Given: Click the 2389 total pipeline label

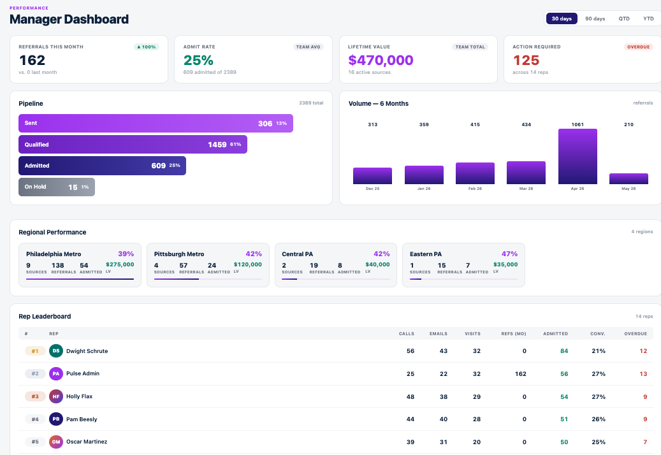Looking at the screenshot, I should tap(311, 103).
